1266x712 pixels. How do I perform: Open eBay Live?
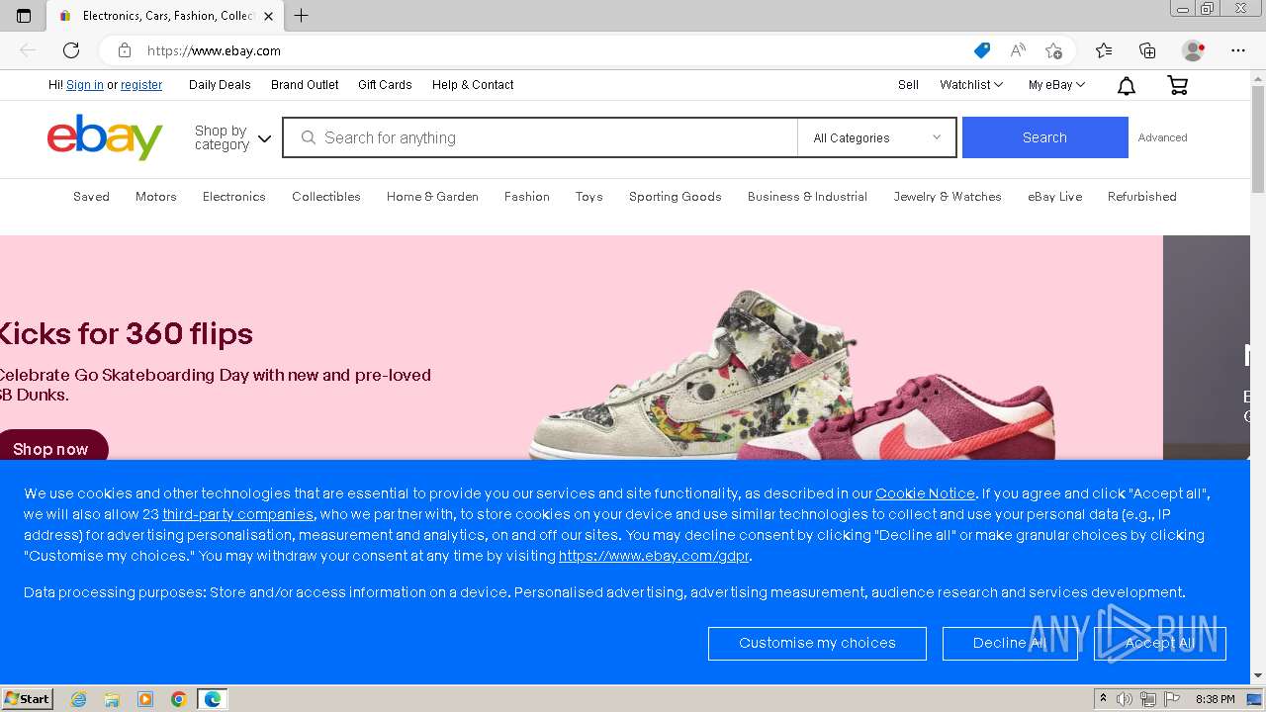tap(1055, 197)
